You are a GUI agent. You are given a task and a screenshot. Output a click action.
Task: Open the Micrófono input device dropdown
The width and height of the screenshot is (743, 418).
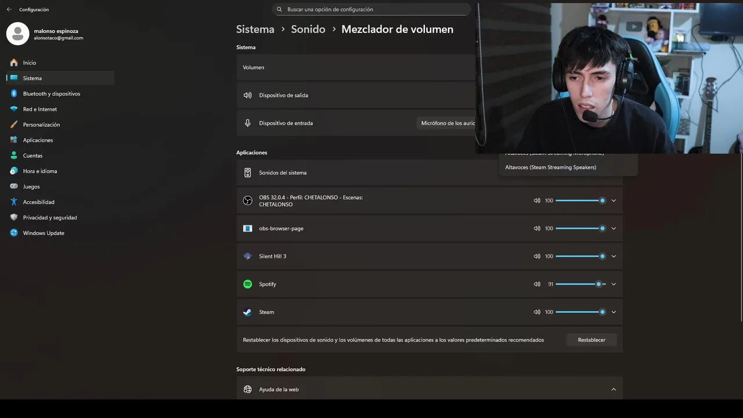447,123
